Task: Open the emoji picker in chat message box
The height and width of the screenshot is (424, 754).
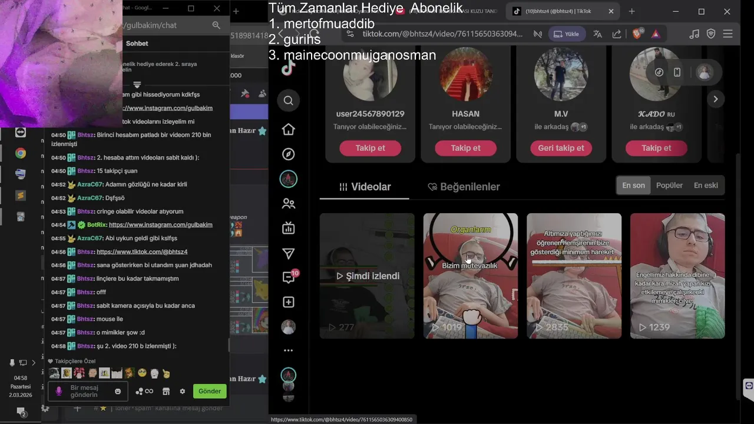Action: tap(118, 391)
